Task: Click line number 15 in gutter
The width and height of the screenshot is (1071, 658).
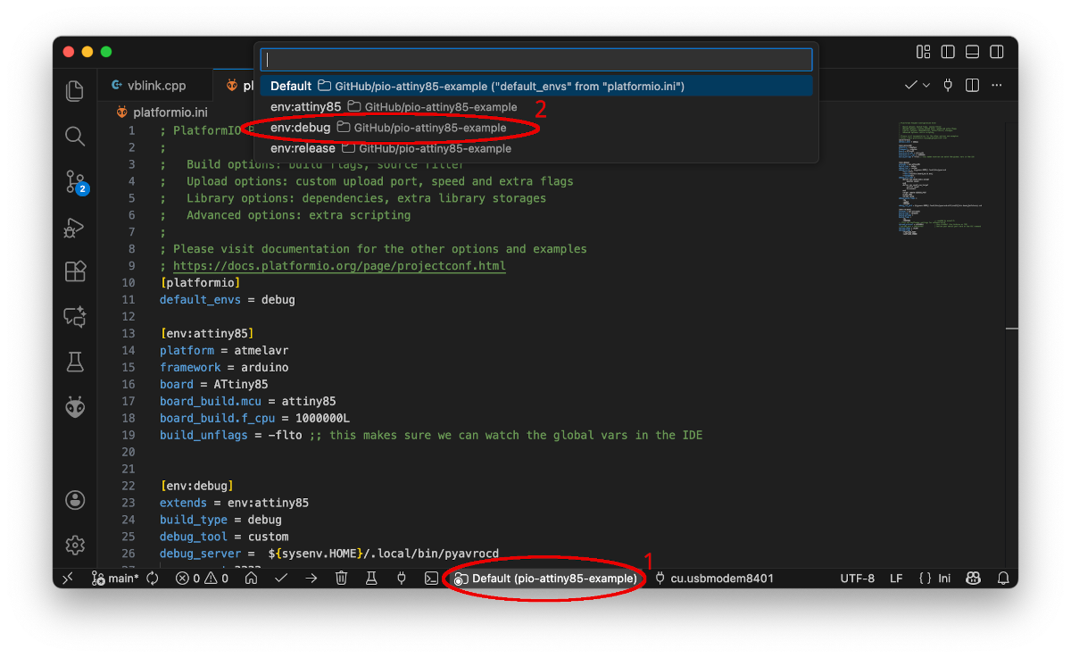Action: click(x=129, y=368)
